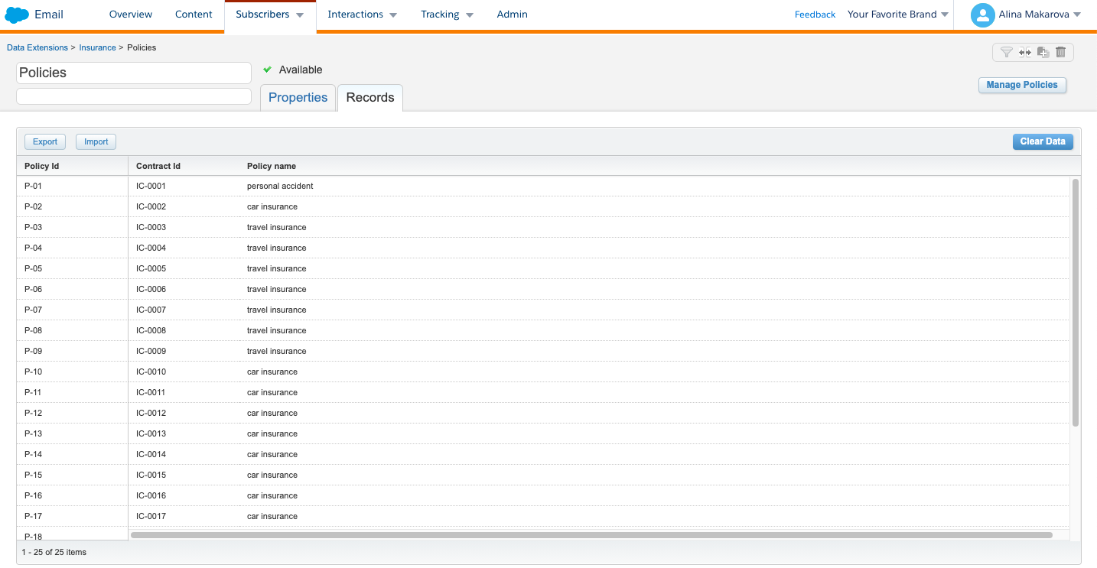Click the filter funnel icon

(x=1007, y=52)
